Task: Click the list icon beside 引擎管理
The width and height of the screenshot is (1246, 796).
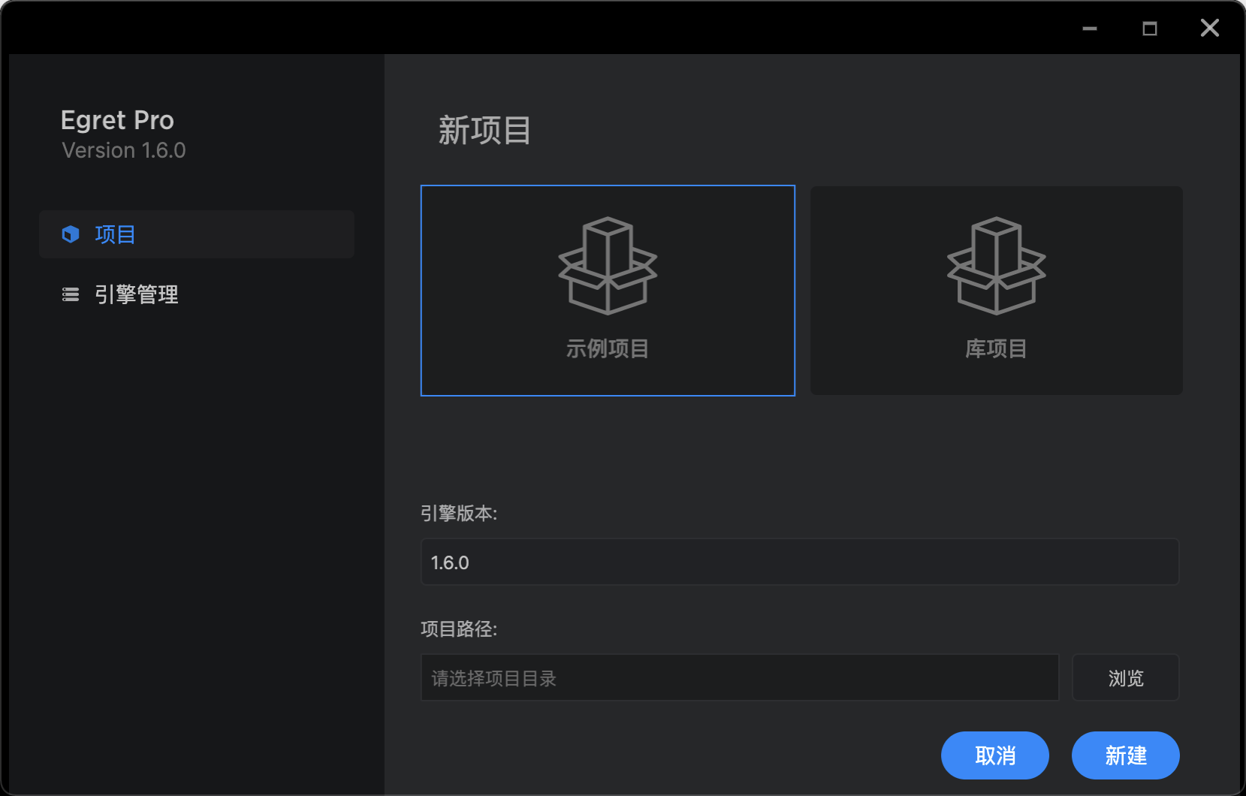Action: [x=71, y=294]
